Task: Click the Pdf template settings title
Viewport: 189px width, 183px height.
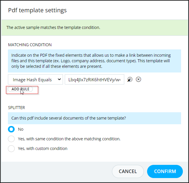Action: 38,10
